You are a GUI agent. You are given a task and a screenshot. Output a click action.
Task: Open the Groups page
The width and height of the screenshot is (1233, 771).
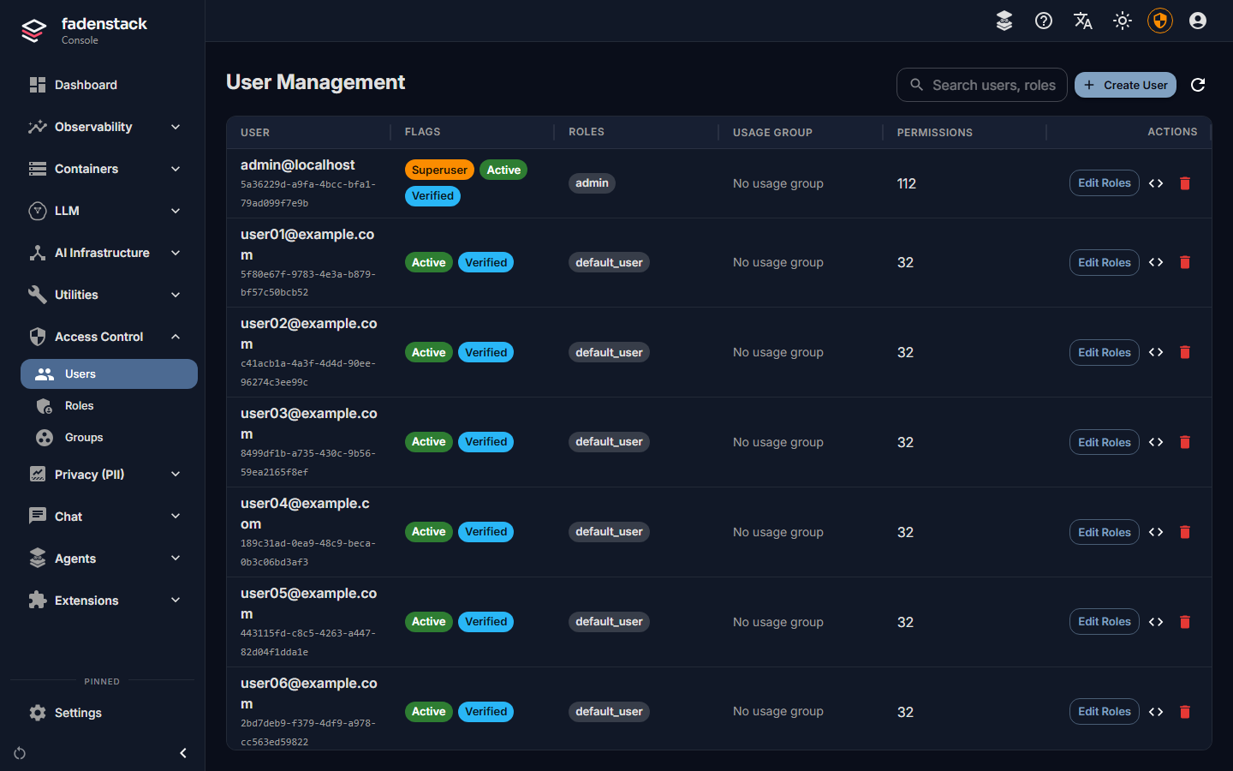click(x=109, y=437)
